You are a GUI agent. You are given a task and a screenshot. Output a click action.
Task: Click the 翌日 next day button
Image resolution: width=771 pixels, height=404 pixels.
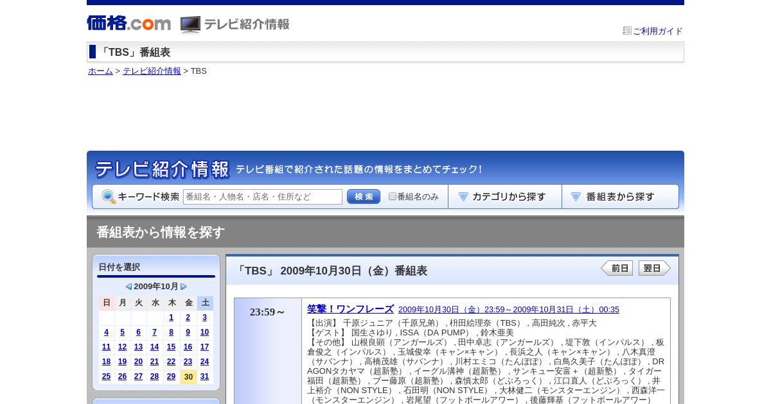pyautogui.click(x=655, y=268)
